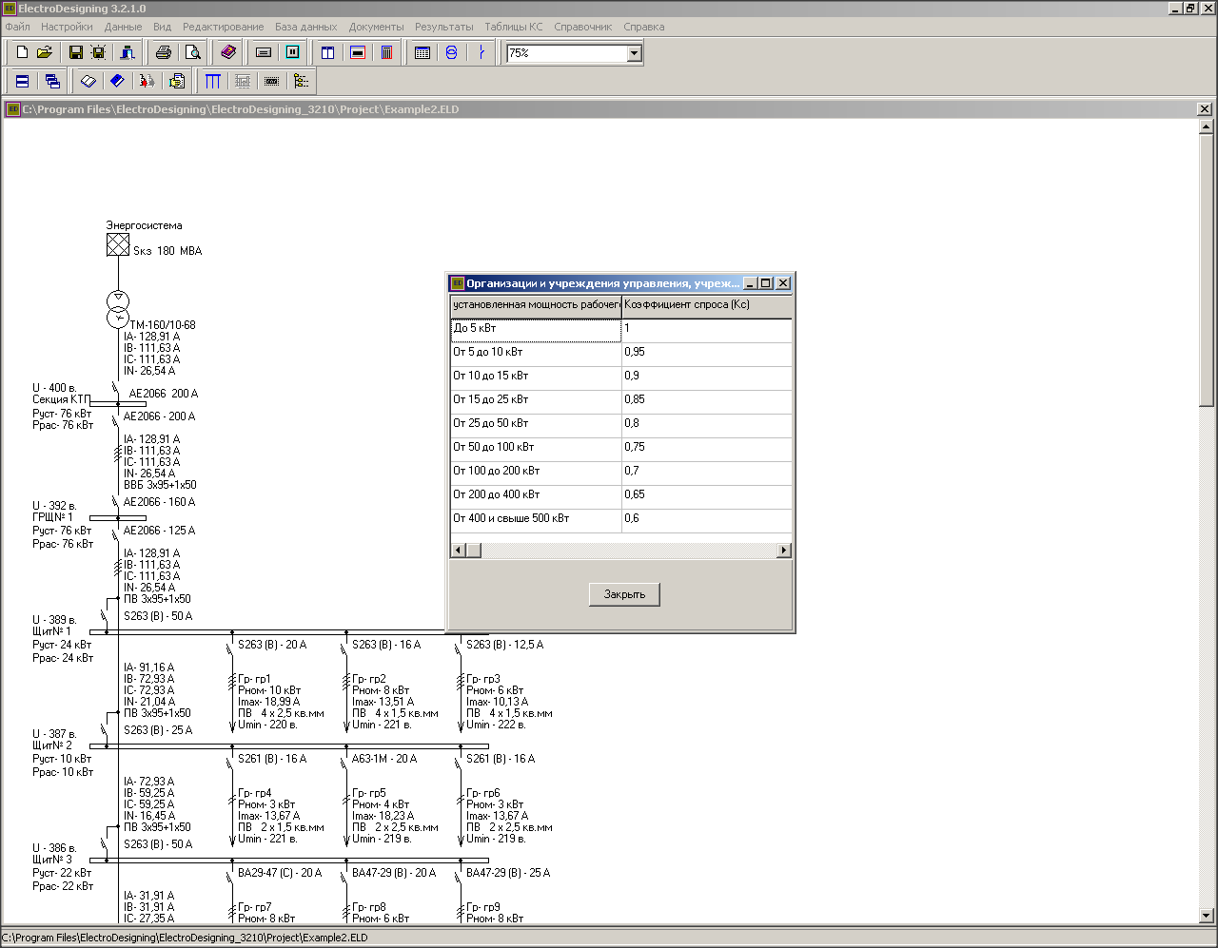Open the База данных menu

tap(305, 27)
